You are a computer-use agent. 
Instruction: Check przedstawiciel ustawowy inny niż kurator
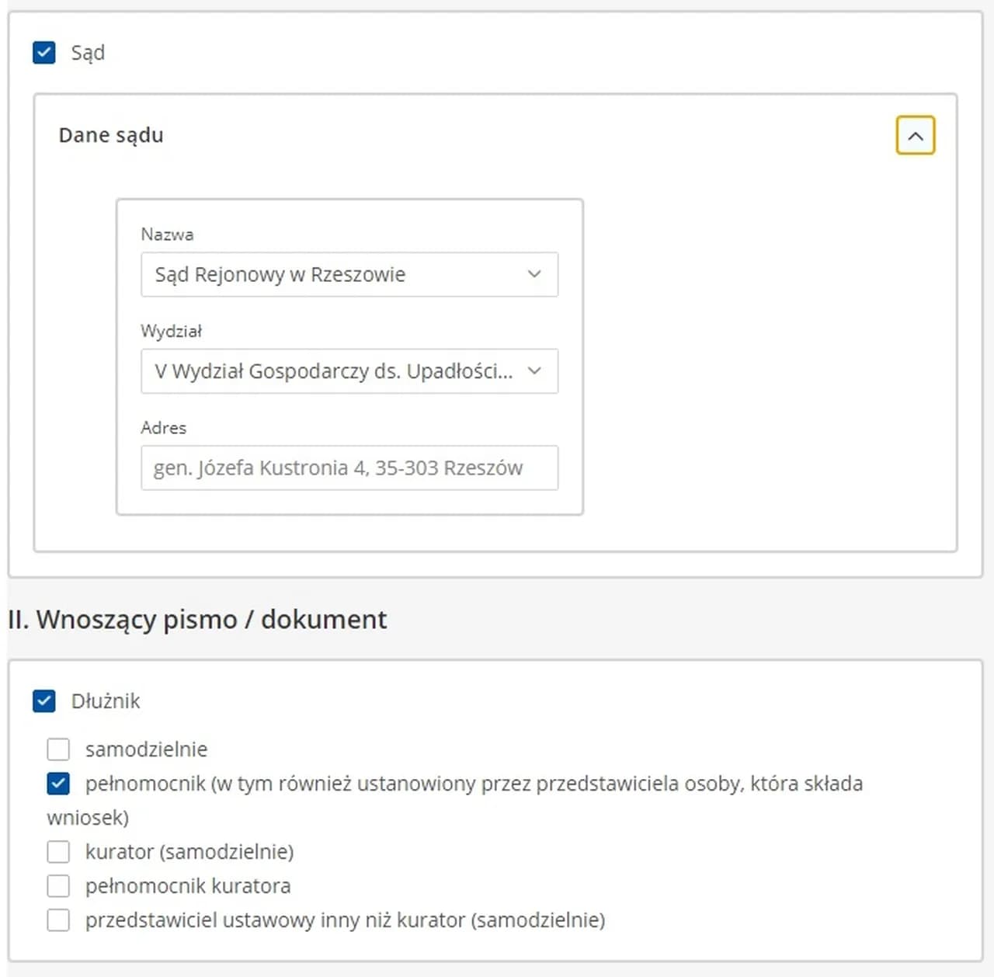pos(57,920)
